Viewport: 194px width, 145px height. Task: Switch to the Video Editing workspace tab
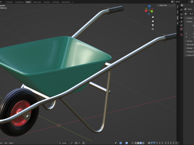tap(66, 2)
